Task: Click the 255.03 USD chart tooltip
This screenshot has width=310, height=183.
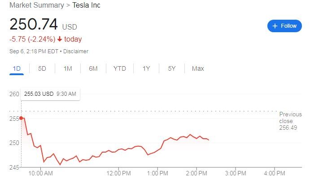Action: (x=50, y=94)
